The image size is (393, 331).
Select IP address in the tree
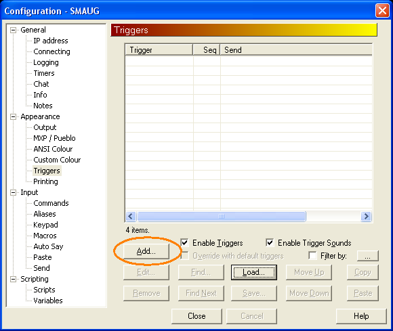pos(51,41)
